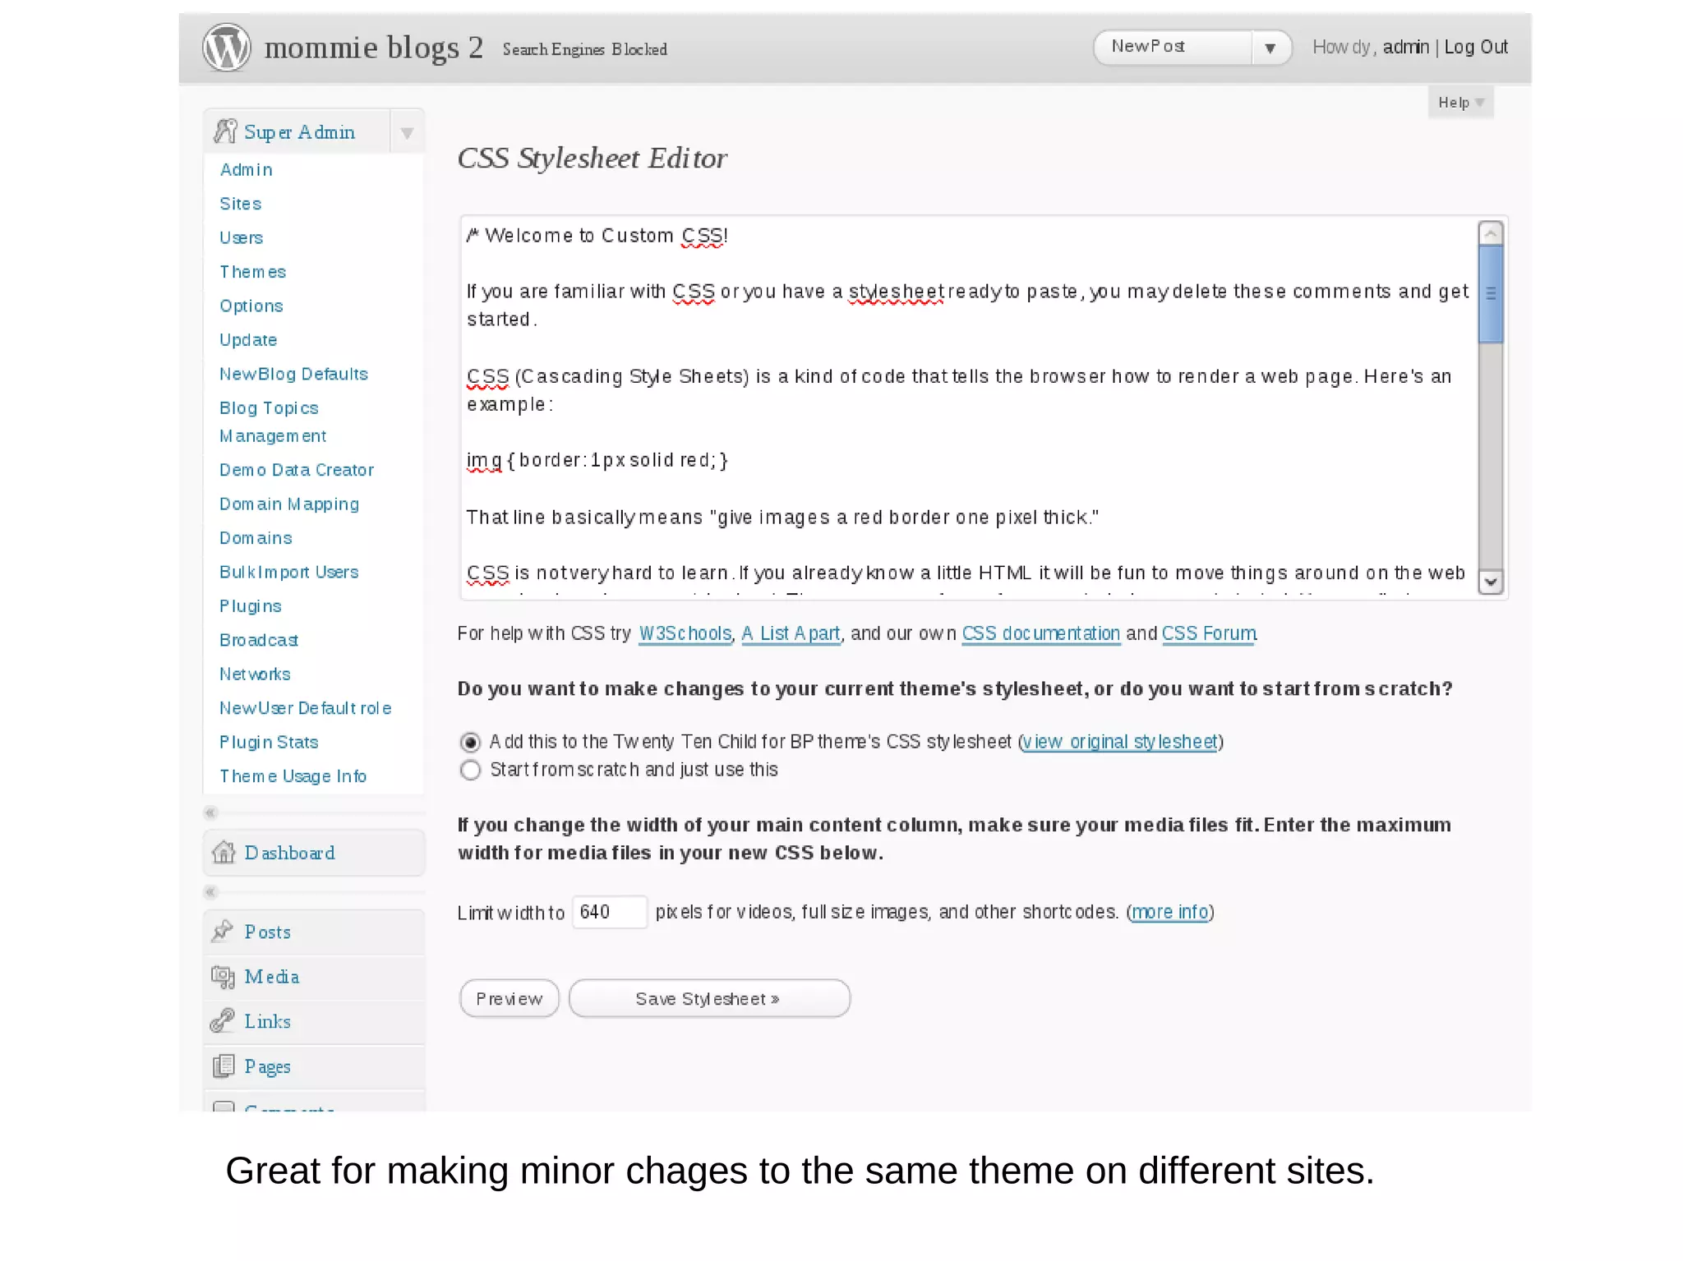
Task: Open the Networks menu item
Action: coord(255,674)
